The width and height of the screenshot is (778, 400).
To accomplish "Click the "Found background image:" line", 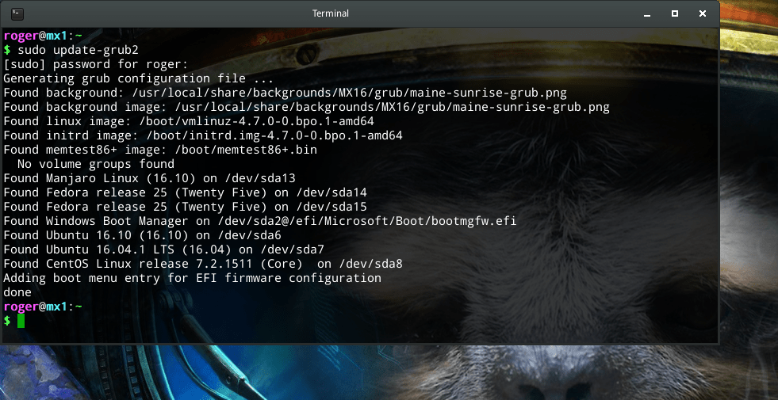I will coord(306,107).
